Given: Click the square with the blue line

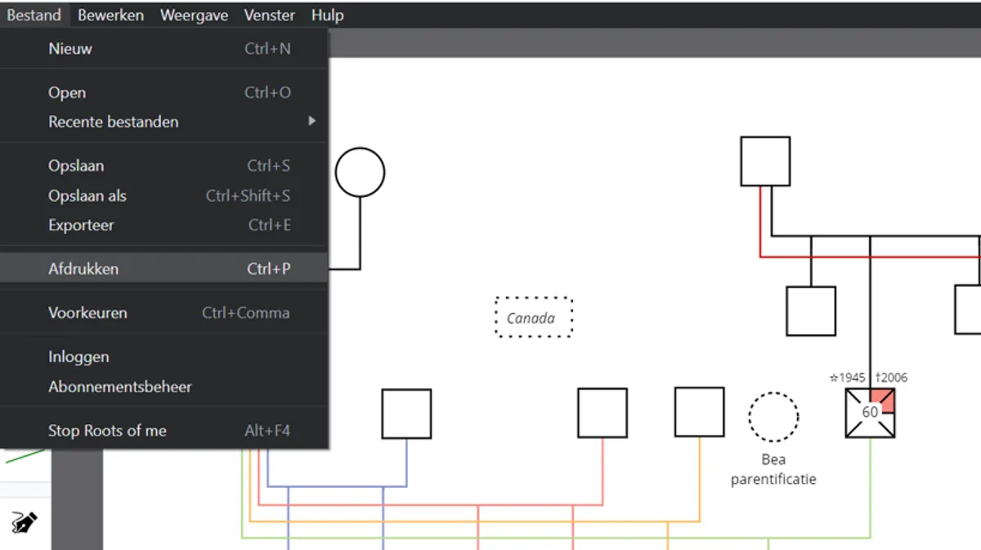Looking at the screenshot, I should tap(406, 414).
